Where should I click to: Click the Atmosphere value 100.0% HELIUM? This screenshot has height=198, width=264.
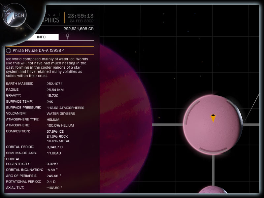tap(60, 126)
